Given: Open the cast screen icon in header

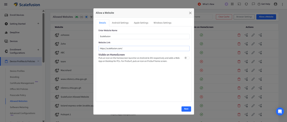Looking at the screenshot, I should 239,4.
